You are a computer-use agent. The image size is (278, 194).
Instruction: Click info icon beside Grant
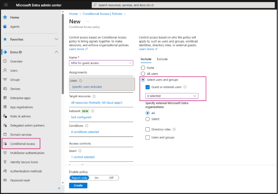click(80, 151)
